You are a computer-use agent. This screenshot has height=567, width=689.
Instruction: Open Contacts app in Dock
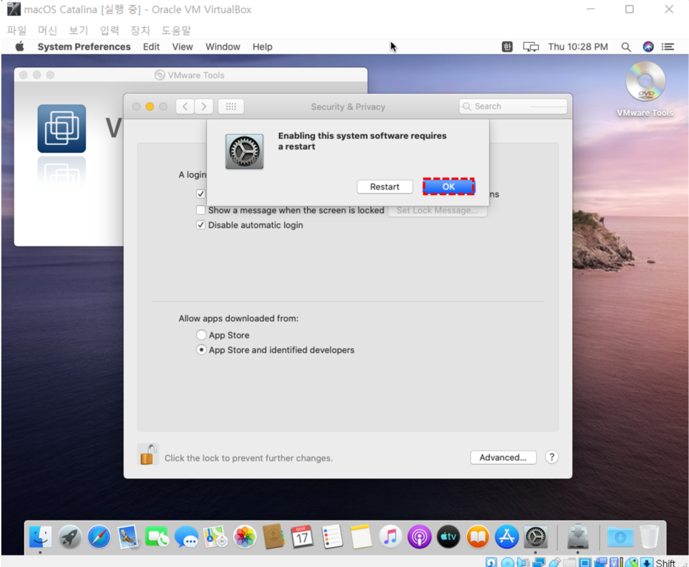tap(273, 537)
